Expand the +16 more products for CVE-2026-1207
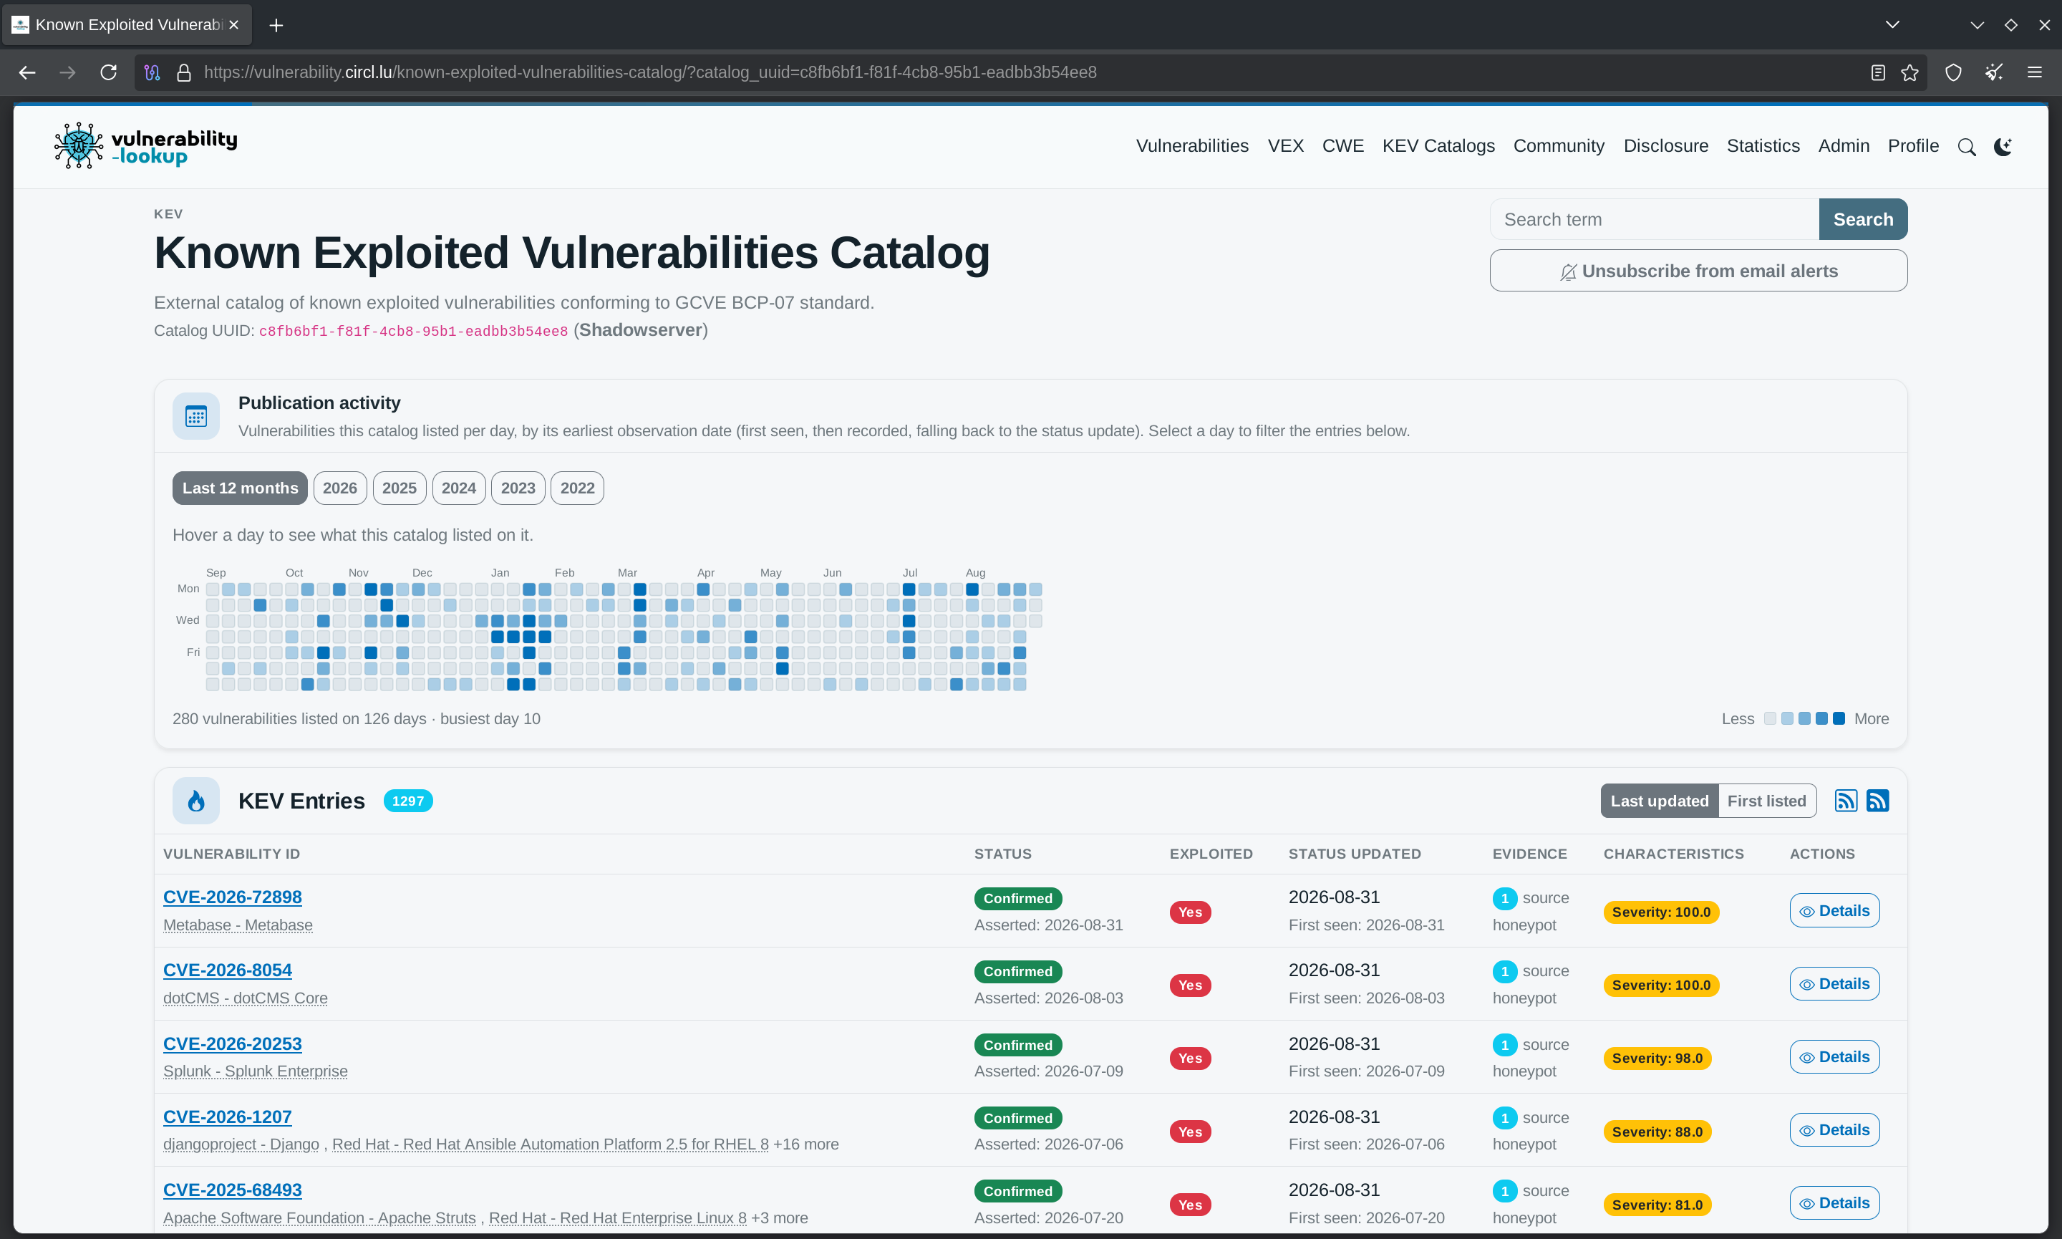This screenshot has width=2062, height=1239. click(x=806, y=1144)
